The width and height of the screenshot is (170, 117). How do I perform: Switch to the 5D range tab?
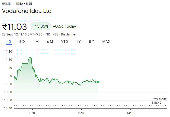[x=22, y=42]
